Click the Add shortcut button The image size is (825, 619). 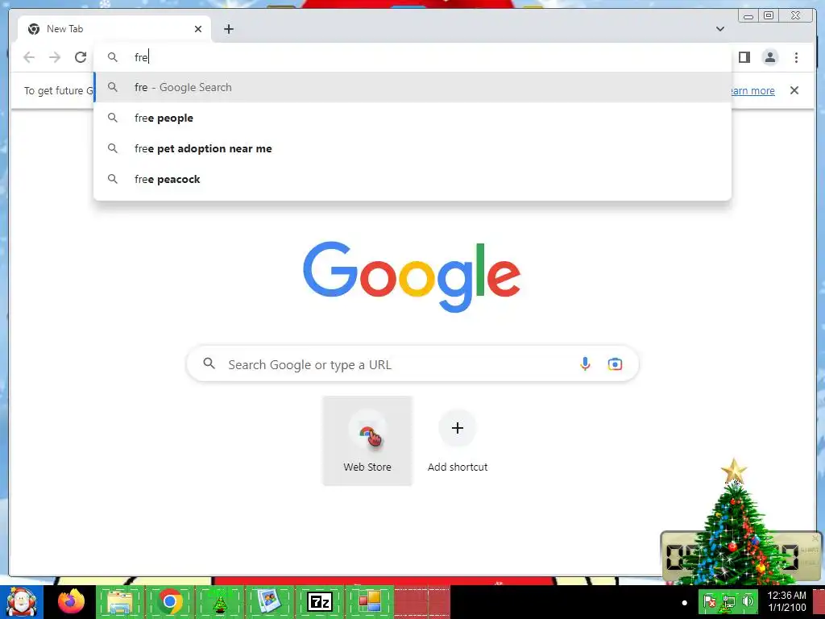click(458, 441)
